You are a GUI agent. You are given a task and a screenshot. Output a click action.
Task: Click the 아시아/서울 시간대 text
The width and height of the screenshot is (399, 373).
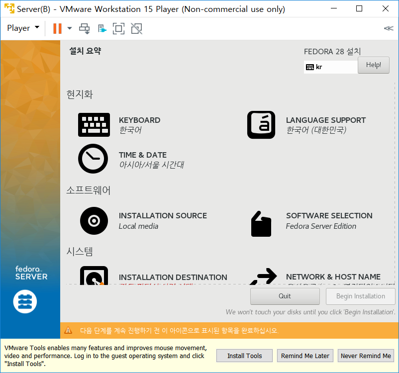click(151, 165)
